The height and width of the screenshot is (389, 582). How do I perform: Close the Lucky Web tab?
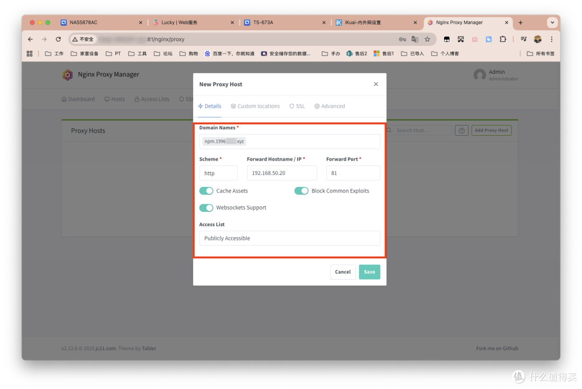click(x=232, y=23)
